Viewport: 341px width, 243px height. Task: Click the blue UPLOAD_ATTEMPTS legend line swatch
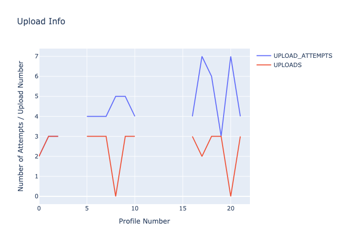(264, 56)
